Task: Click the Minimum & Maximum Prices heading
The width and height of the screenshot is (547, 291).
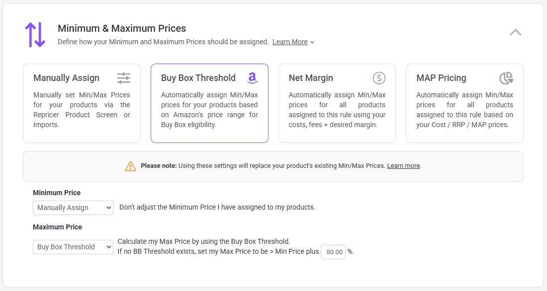Action: click(122, 28)
